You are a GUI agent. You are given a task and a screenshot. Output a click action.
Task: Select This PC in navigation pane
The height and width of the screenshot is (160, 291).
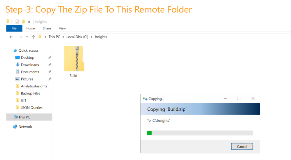tap(24, 117)
